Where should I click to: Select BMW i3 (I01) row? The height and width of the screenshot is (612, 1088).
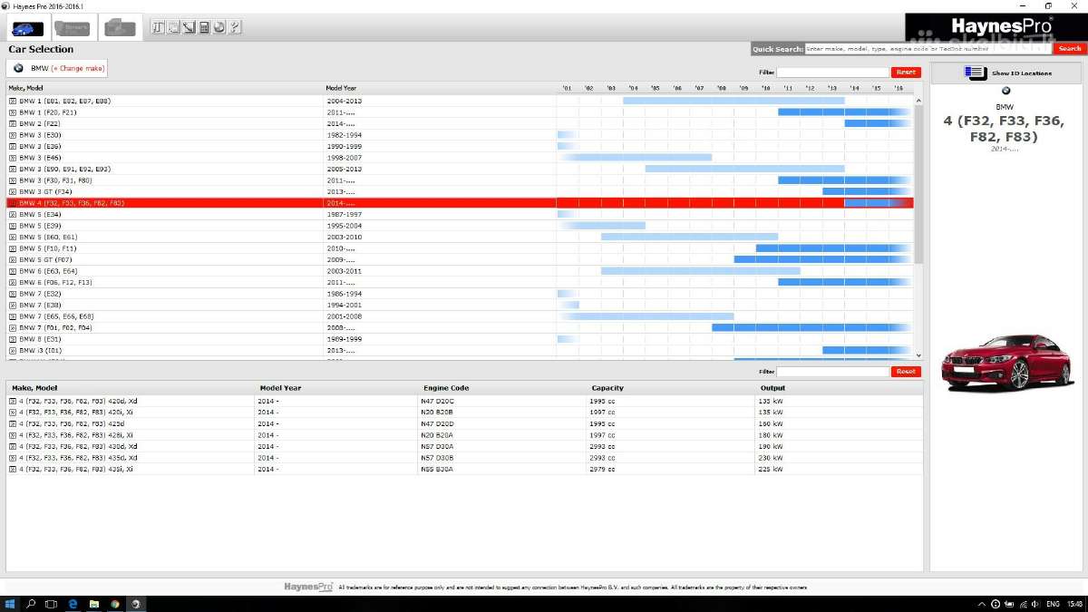[460, 350]
